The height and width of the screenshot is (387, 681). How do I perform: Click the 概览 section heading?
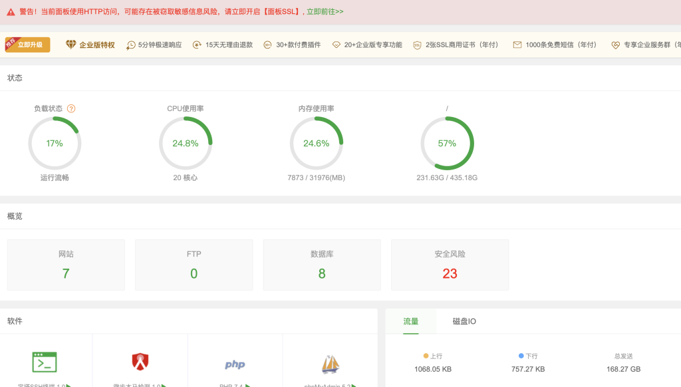tap(15, 216)
